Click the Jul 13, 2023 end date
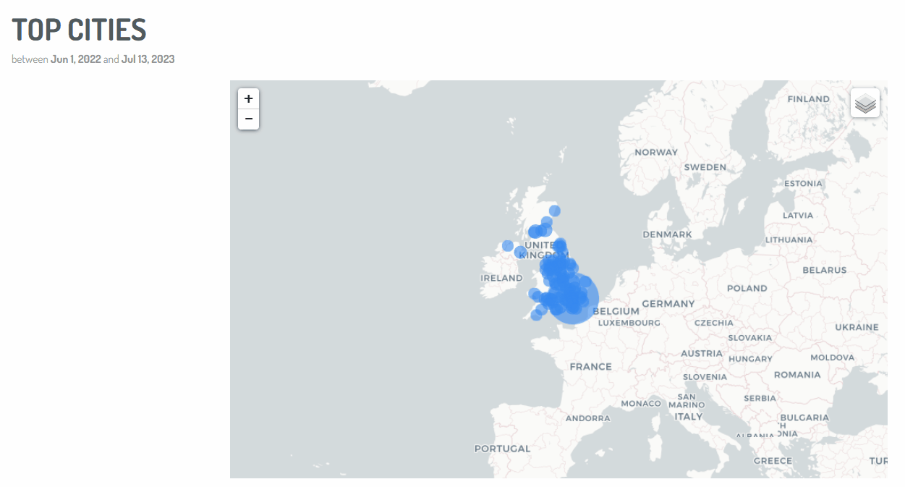Image resolution: width=905 pixels, height=487 pixels. coord(148,59)
